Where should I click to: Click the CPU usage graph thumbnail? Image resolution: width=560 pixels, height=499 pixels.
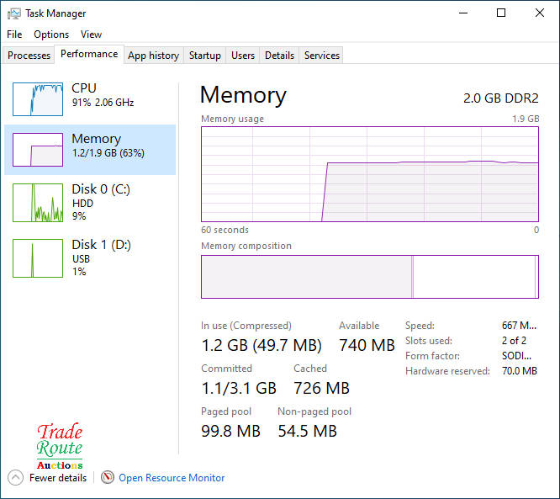pyautogui.click(x=38, y=99)
